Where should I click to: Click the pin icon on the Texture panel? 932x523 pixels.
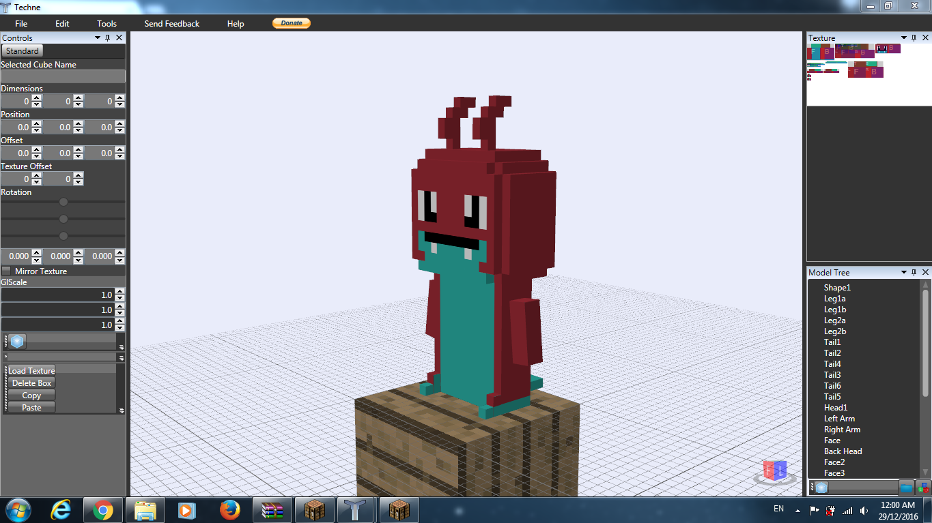click(914, 38)
